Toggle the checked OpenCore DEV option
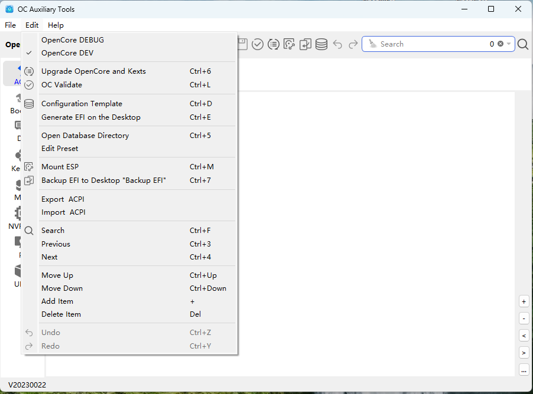The height and width of the screenshot is (394, 533). coord(67,53)
